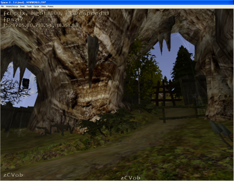Select the black cube vob in left cave opening

[26, 83]
